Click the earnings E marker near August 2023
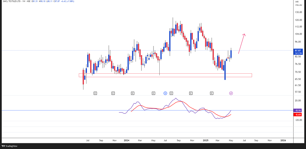 coord(95,93)
